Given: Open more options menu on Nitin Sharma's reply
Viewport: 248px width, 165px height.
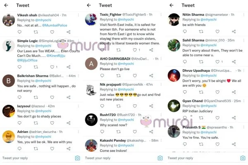Looking at the screenshot, I should [244, 14].
